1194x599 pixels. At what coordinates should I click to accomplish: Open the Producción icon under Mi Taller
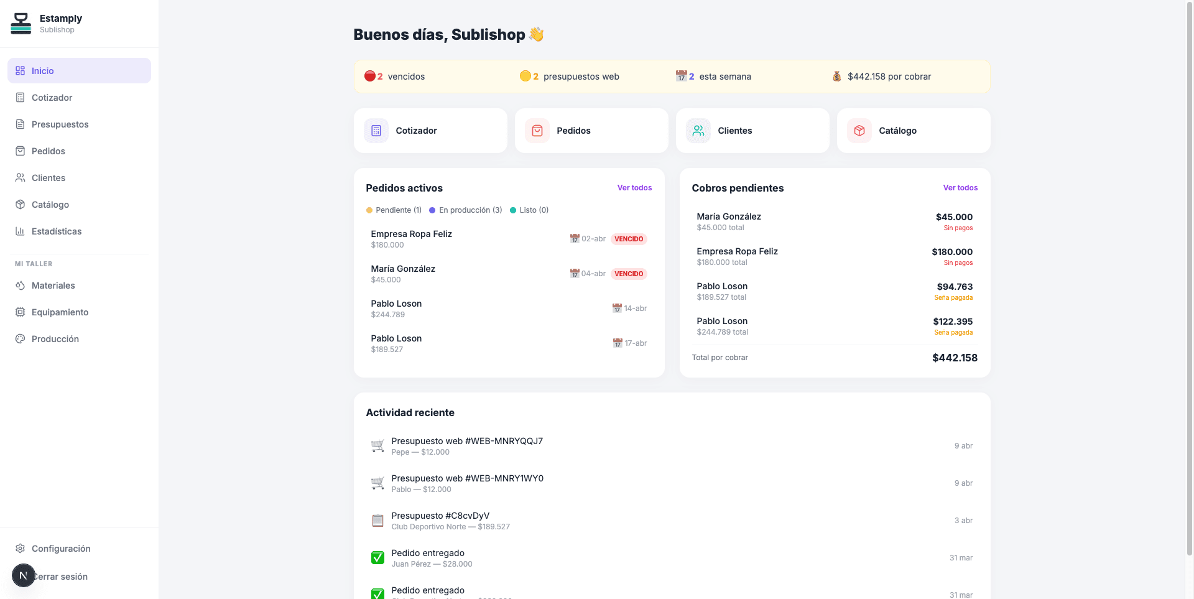(x=21, y=338)
